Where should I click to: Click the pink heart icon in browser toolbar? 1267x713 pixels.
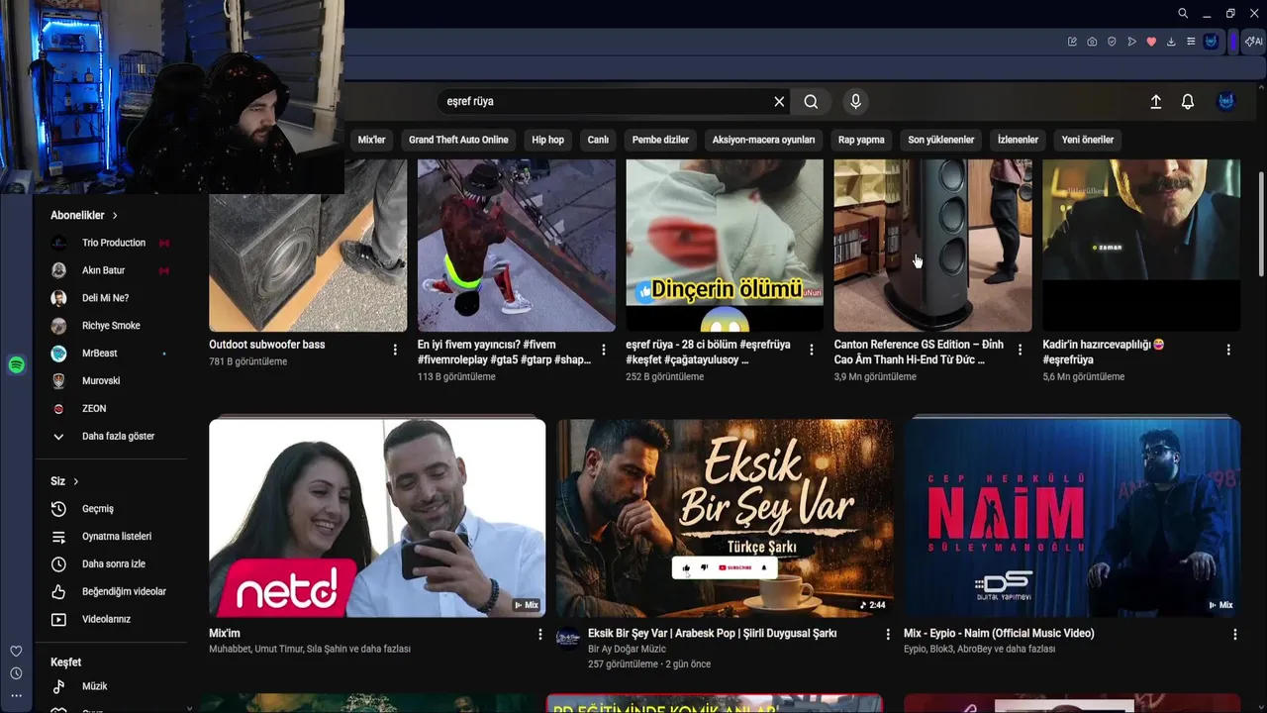[1151, 42]
